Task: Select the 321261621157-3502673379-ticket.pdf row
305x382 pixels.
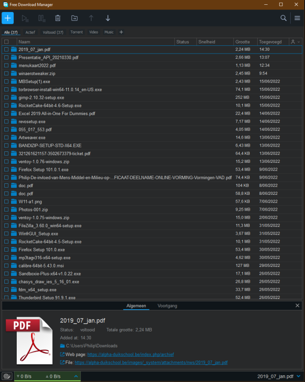Action: click(x=152, y=153)
